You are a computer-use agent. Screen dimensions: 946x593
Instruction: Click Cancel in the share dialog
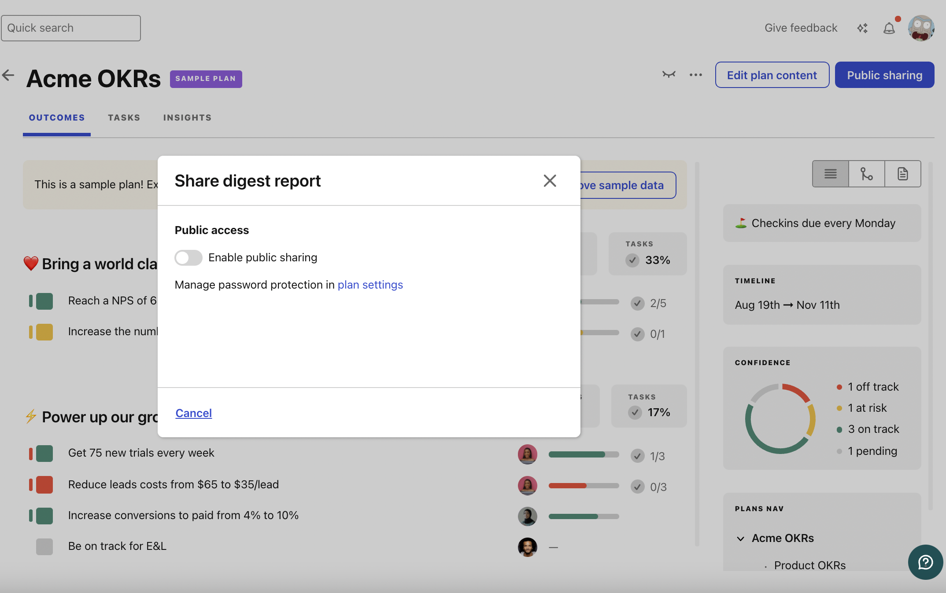(194, 413)
